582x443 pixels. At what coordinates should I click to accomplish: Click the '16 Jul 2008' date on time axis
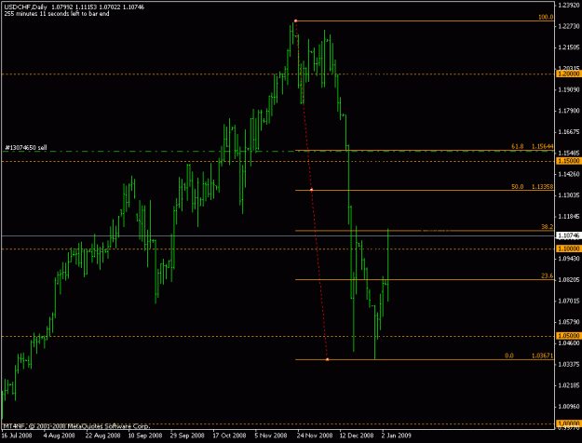[x=17, y=436]
